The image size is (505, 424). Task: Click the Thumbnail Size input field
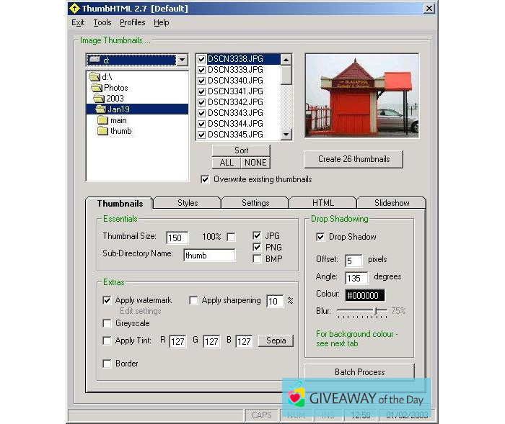point(177,238)
